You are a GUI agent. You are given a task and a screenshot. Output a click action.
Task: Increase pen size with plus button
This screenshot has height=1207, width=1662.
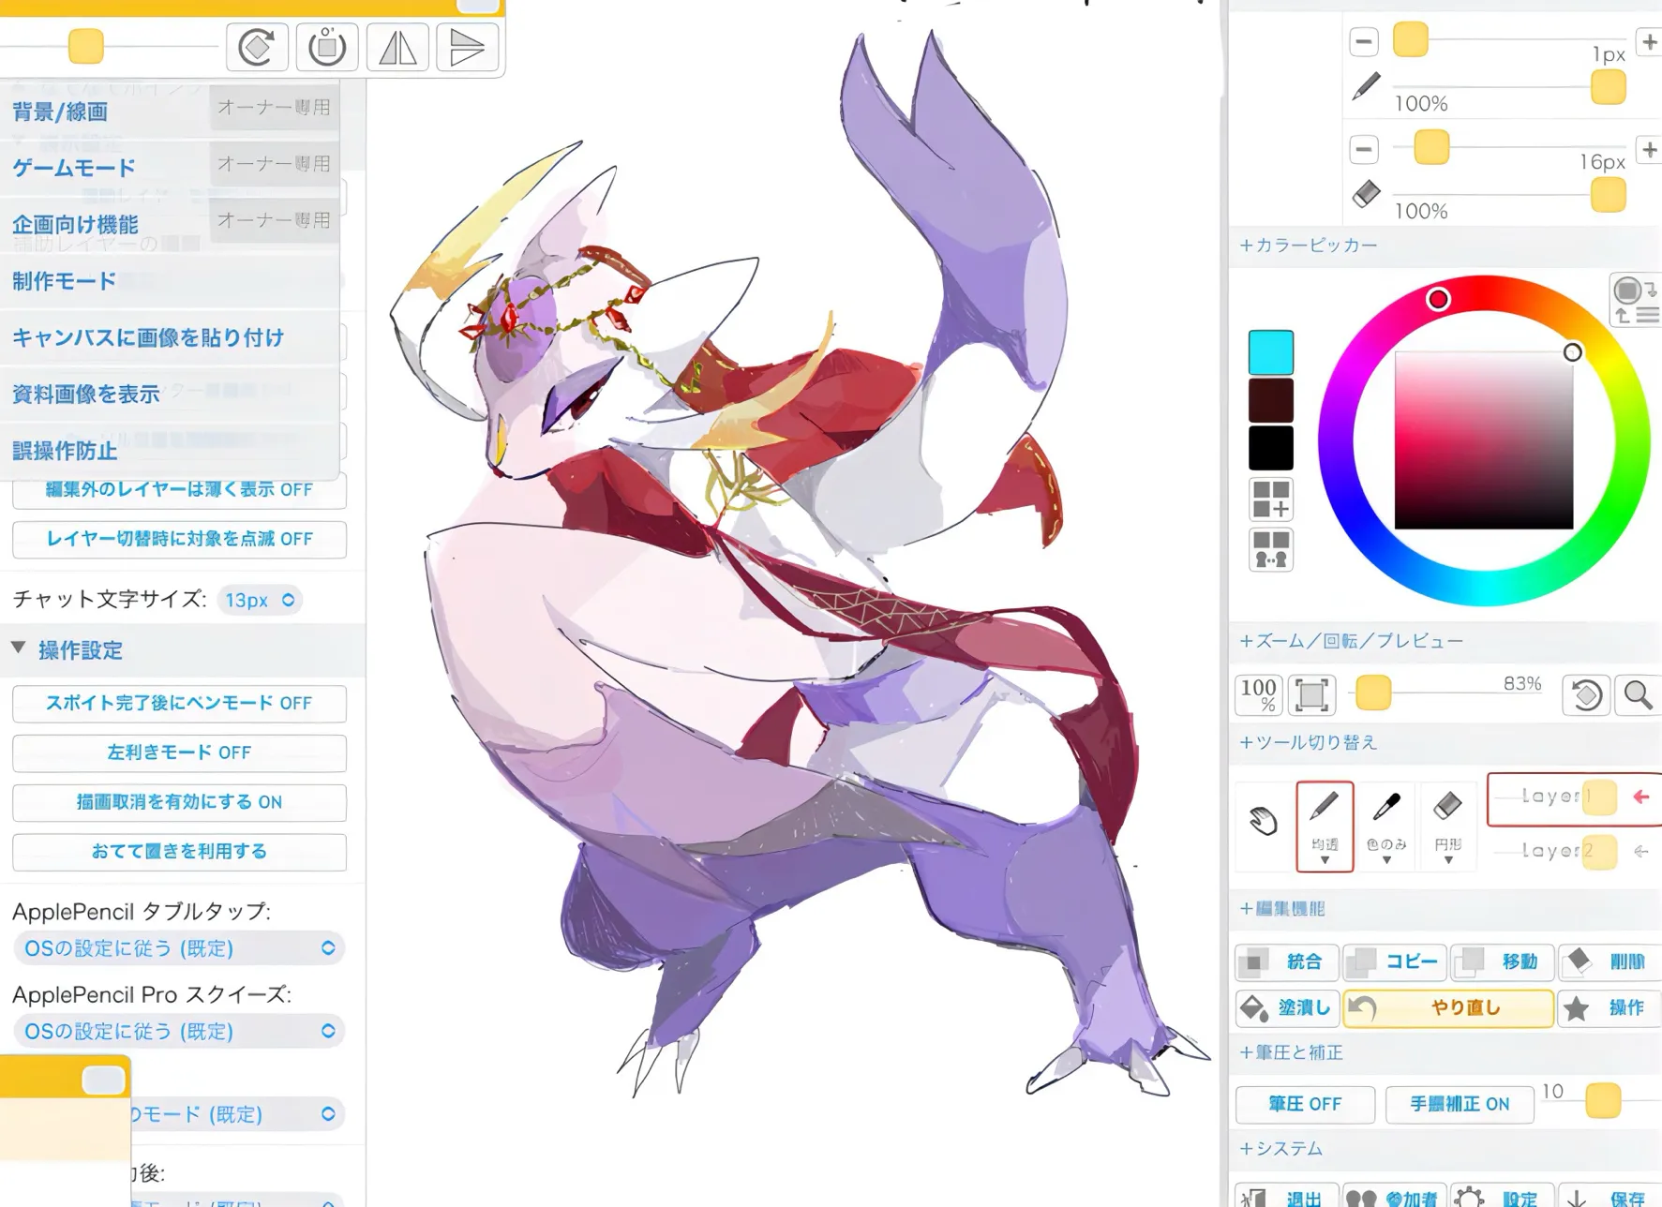tap(1650, 41)
